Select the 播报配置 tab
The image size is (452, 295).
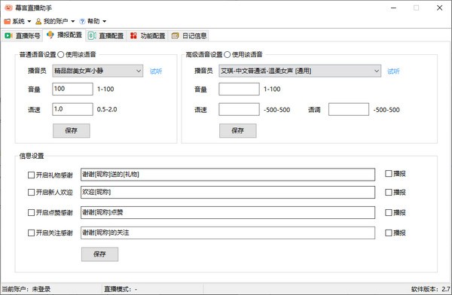[x=64, y=35]
